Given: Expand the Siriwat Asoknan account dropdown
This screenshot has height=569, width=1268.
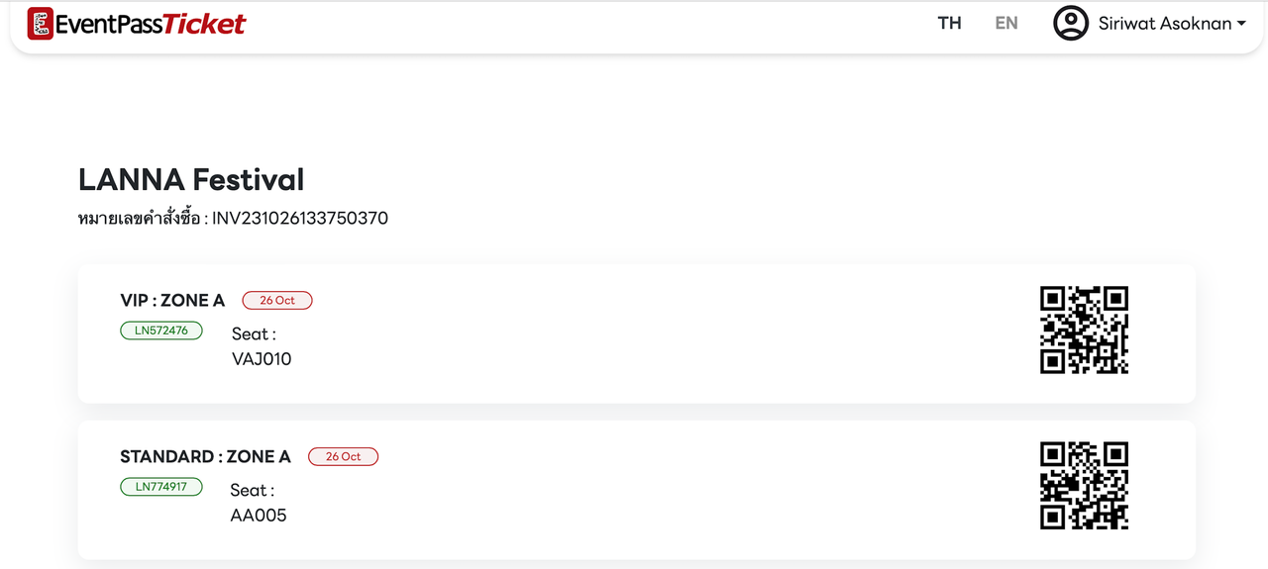Looking at the screenshot, I should point(1149,24).
